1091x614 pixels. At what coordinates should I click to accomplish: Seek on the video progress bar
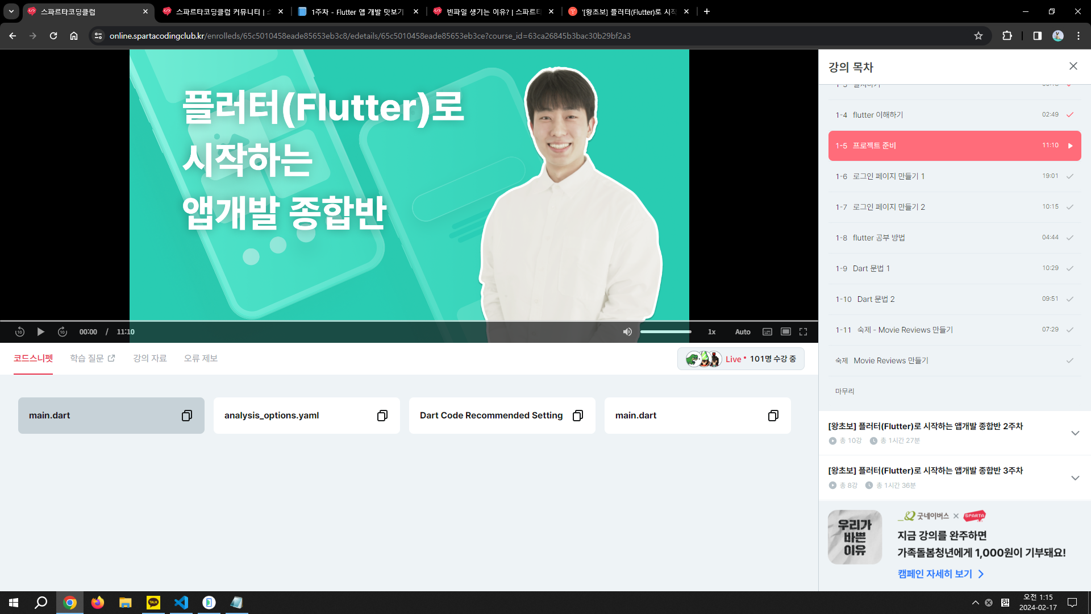tap(409, 321)
